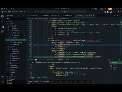This screenshot has width=122, height=92.
Task: Switch to the PROBLEMS panel tab
Action: (33, 60)
